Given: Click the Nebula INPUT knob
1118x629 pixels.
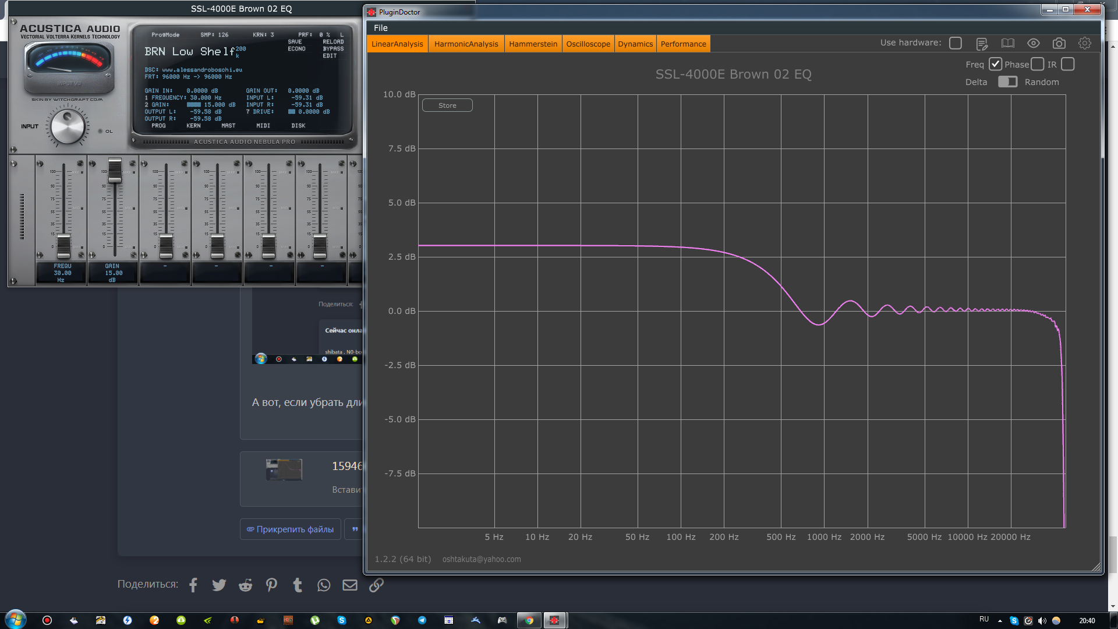Looking at the screenshot, I should pyautogui.click(x=68, y=127).
